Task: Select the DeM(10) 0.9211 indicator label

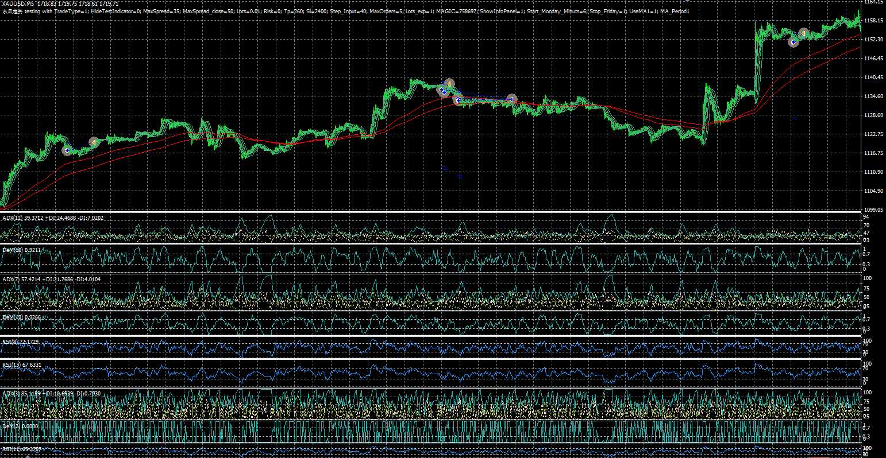Action: click(21, 250)
